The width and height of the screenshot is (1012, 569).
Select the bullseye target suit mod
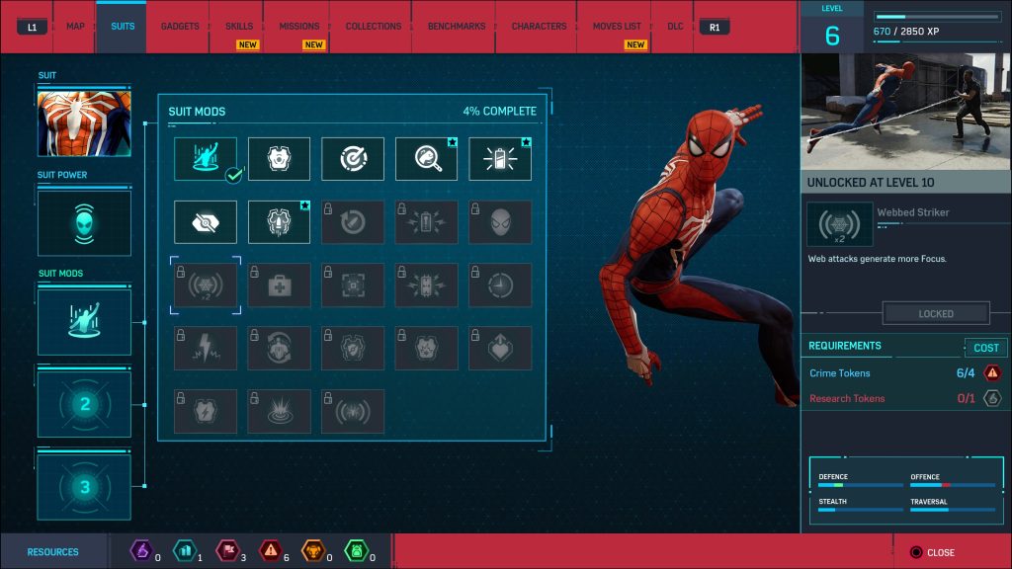[353, 158]
